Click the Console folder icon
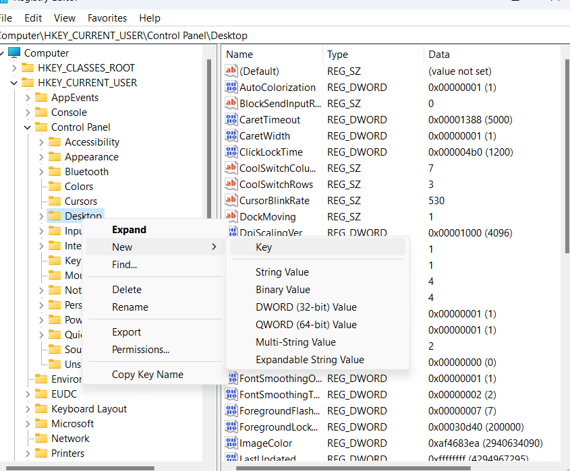This screenshot has height=471, width=570. click(x=41, y=113)
